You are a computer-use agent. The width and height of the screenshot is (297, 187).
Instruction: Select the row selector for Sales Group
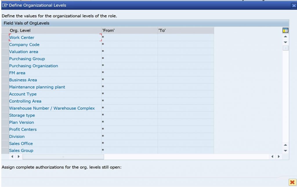click(x=5, y=150)
